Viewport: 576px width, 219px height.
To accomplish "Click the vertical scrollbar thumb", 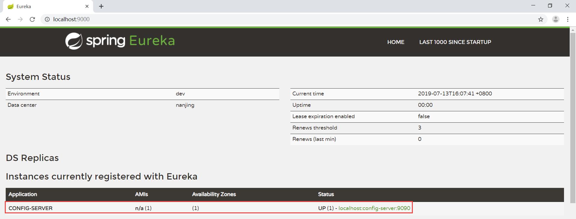I will (573, 118).
